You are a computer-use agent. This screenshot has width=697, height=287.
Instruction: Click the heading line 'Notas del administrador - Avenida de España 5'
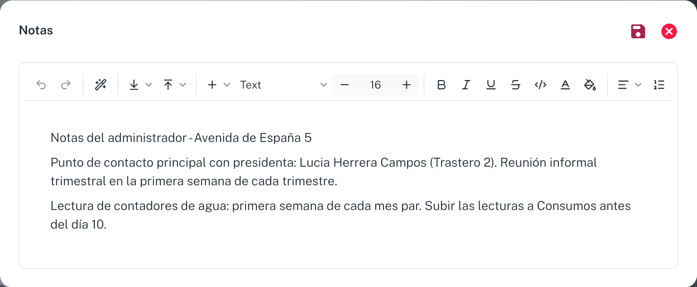coord(181,138)
